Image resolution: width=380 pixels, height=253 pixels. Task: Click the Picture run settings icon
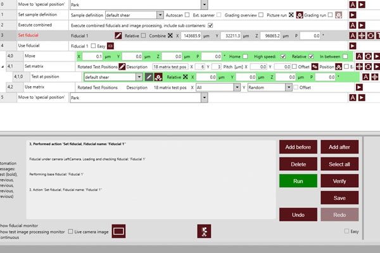(x=300, y=15)
